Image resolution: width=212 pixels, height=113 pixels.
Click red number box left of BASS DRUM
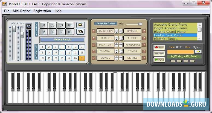click(x=94, y=31)
